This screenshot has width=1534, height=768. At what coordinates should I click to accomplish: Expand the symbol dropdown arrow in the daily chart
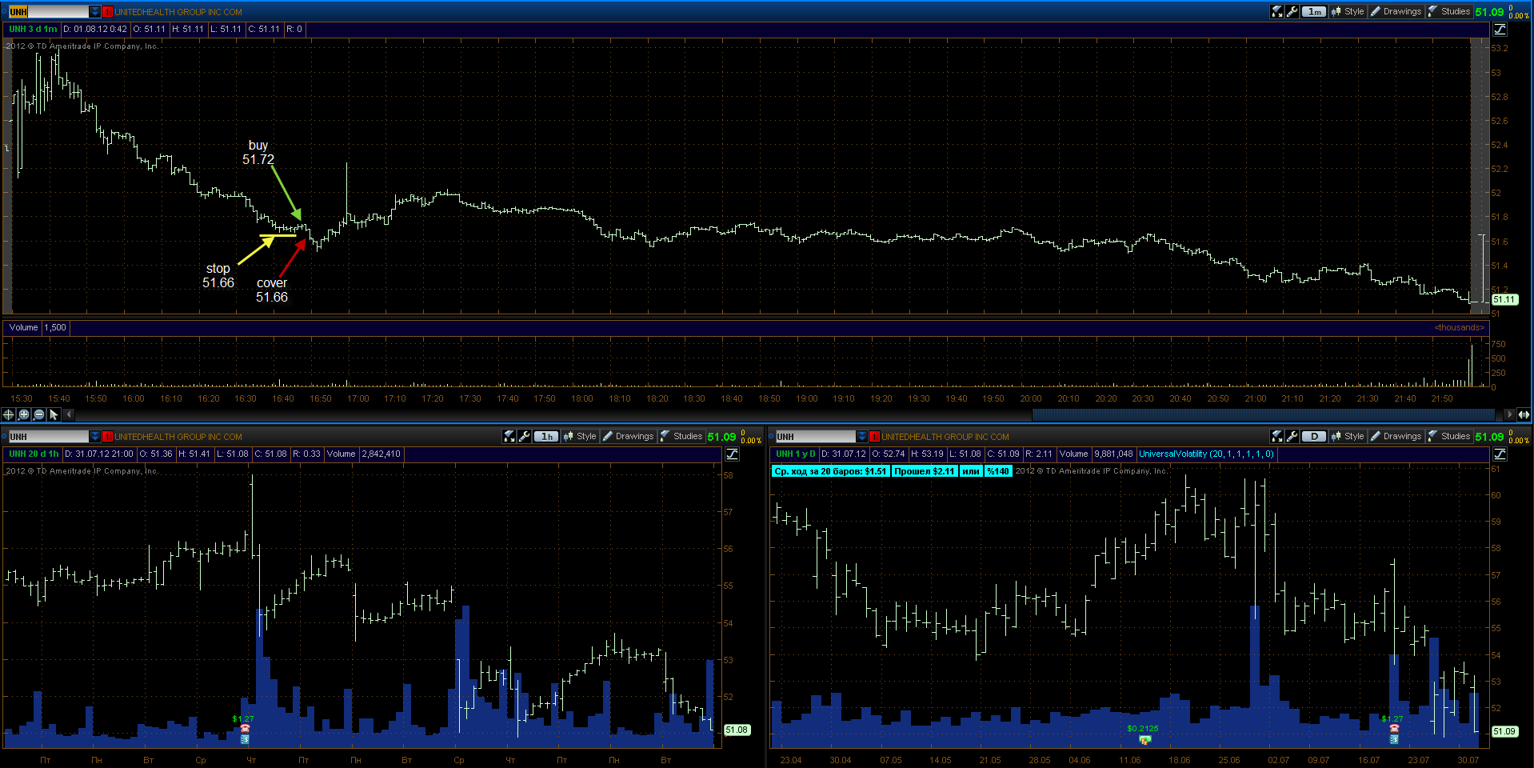tap(862, 436)
